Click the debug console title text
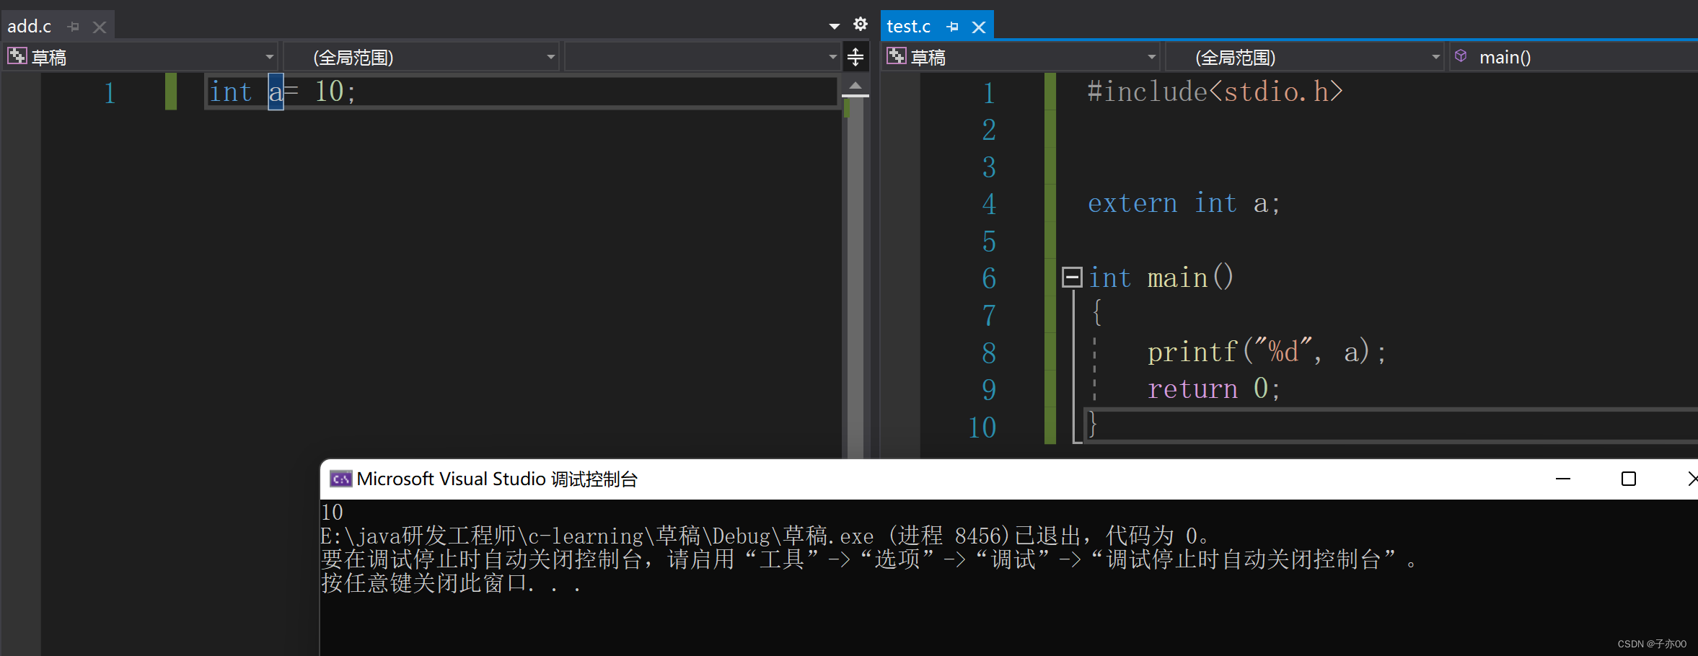The width and height of the screenshot is (1698, 656). (x=497, y=479)
